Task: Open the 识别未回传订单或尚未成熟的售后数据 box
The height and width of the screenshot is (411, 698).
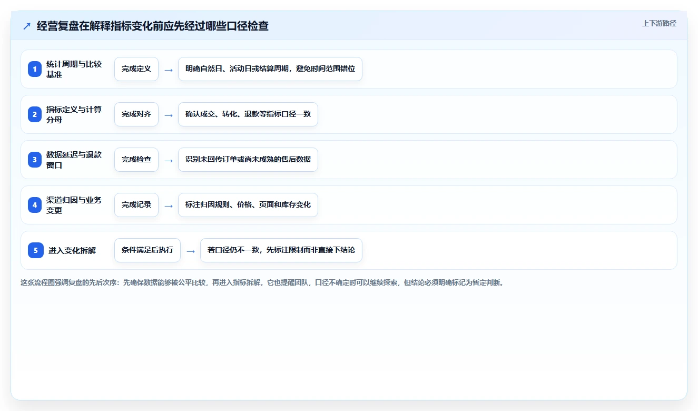Action: [248, 160]
